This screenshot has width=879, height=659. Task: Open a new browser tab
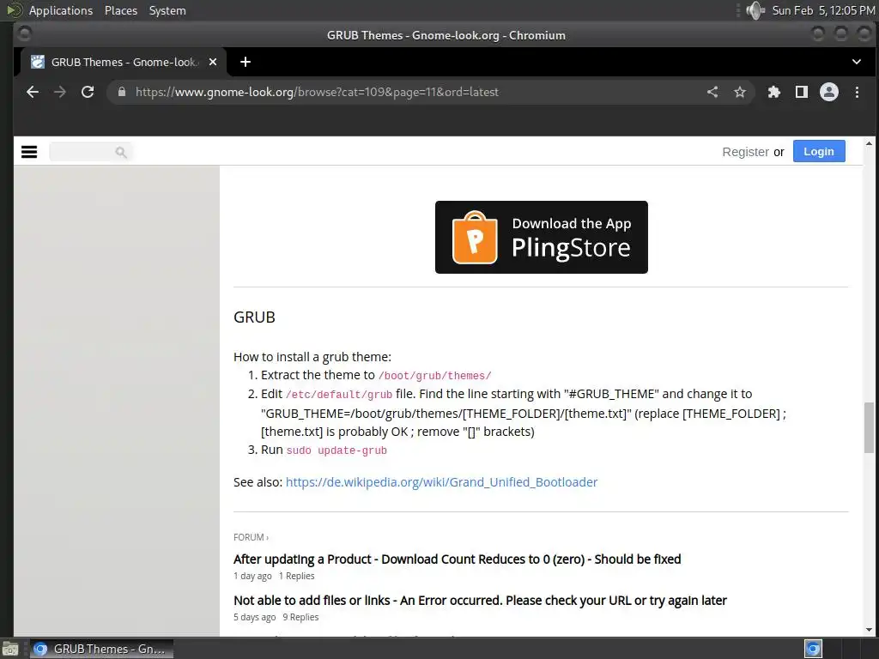pyautogui.click(x=246, y=62)
